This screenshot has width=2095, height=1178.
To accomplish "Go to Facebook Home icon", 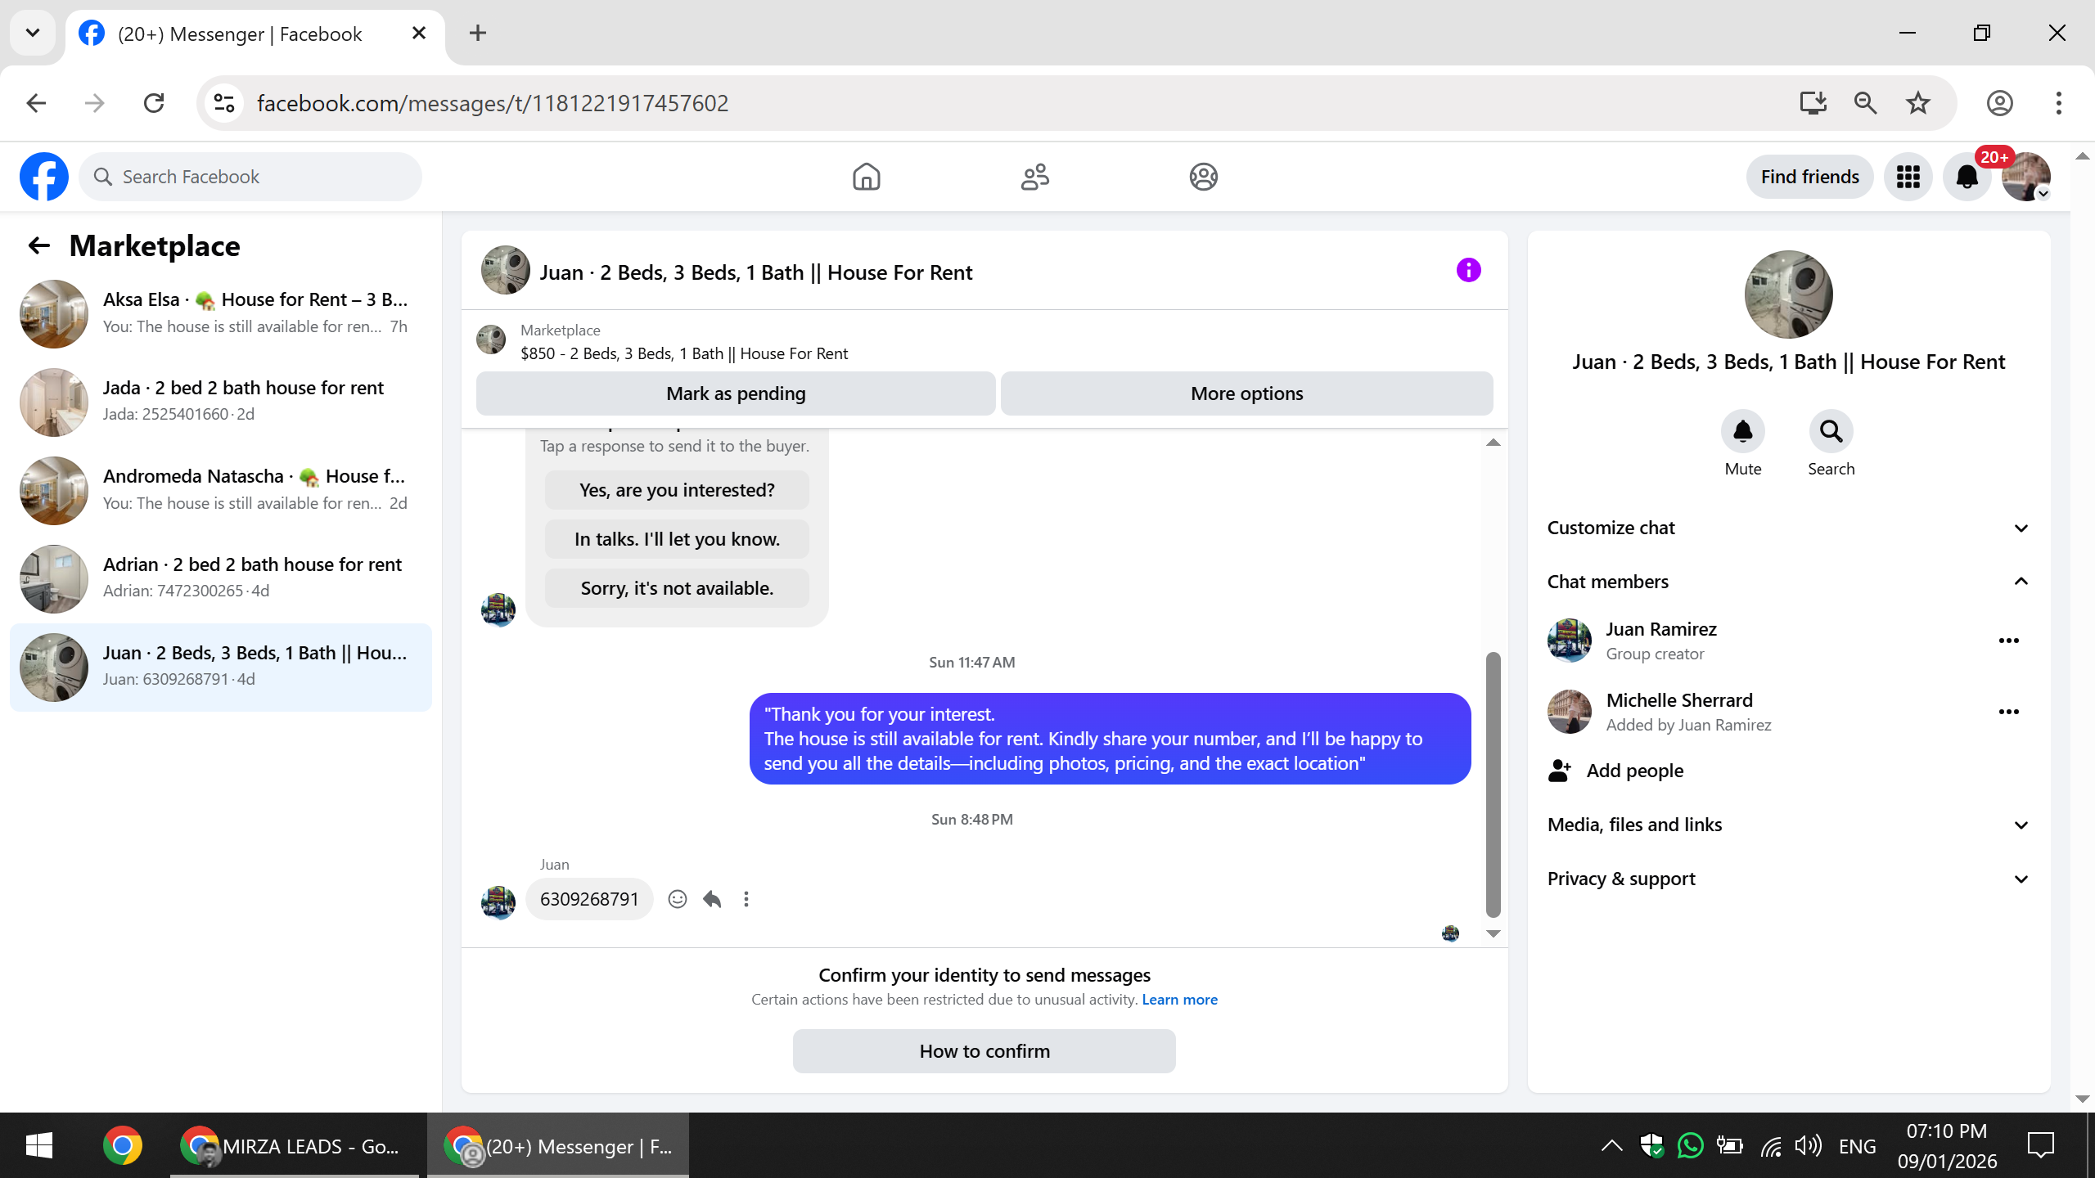I will 866,177.
